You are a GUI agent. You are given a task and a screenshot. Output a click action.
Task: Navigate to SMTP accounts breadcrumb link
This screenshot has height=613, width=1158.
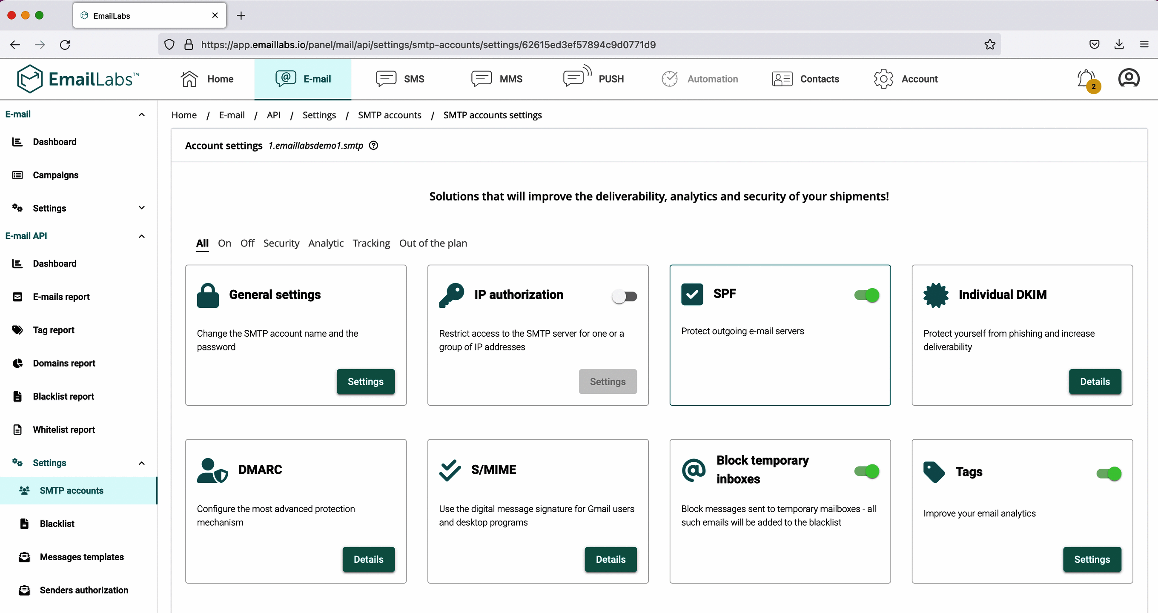pyautogui.click(x=389, y=115)
